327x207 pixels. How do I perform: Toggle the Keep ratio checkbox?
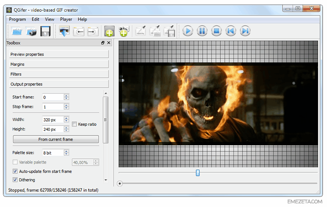(74, 124)
